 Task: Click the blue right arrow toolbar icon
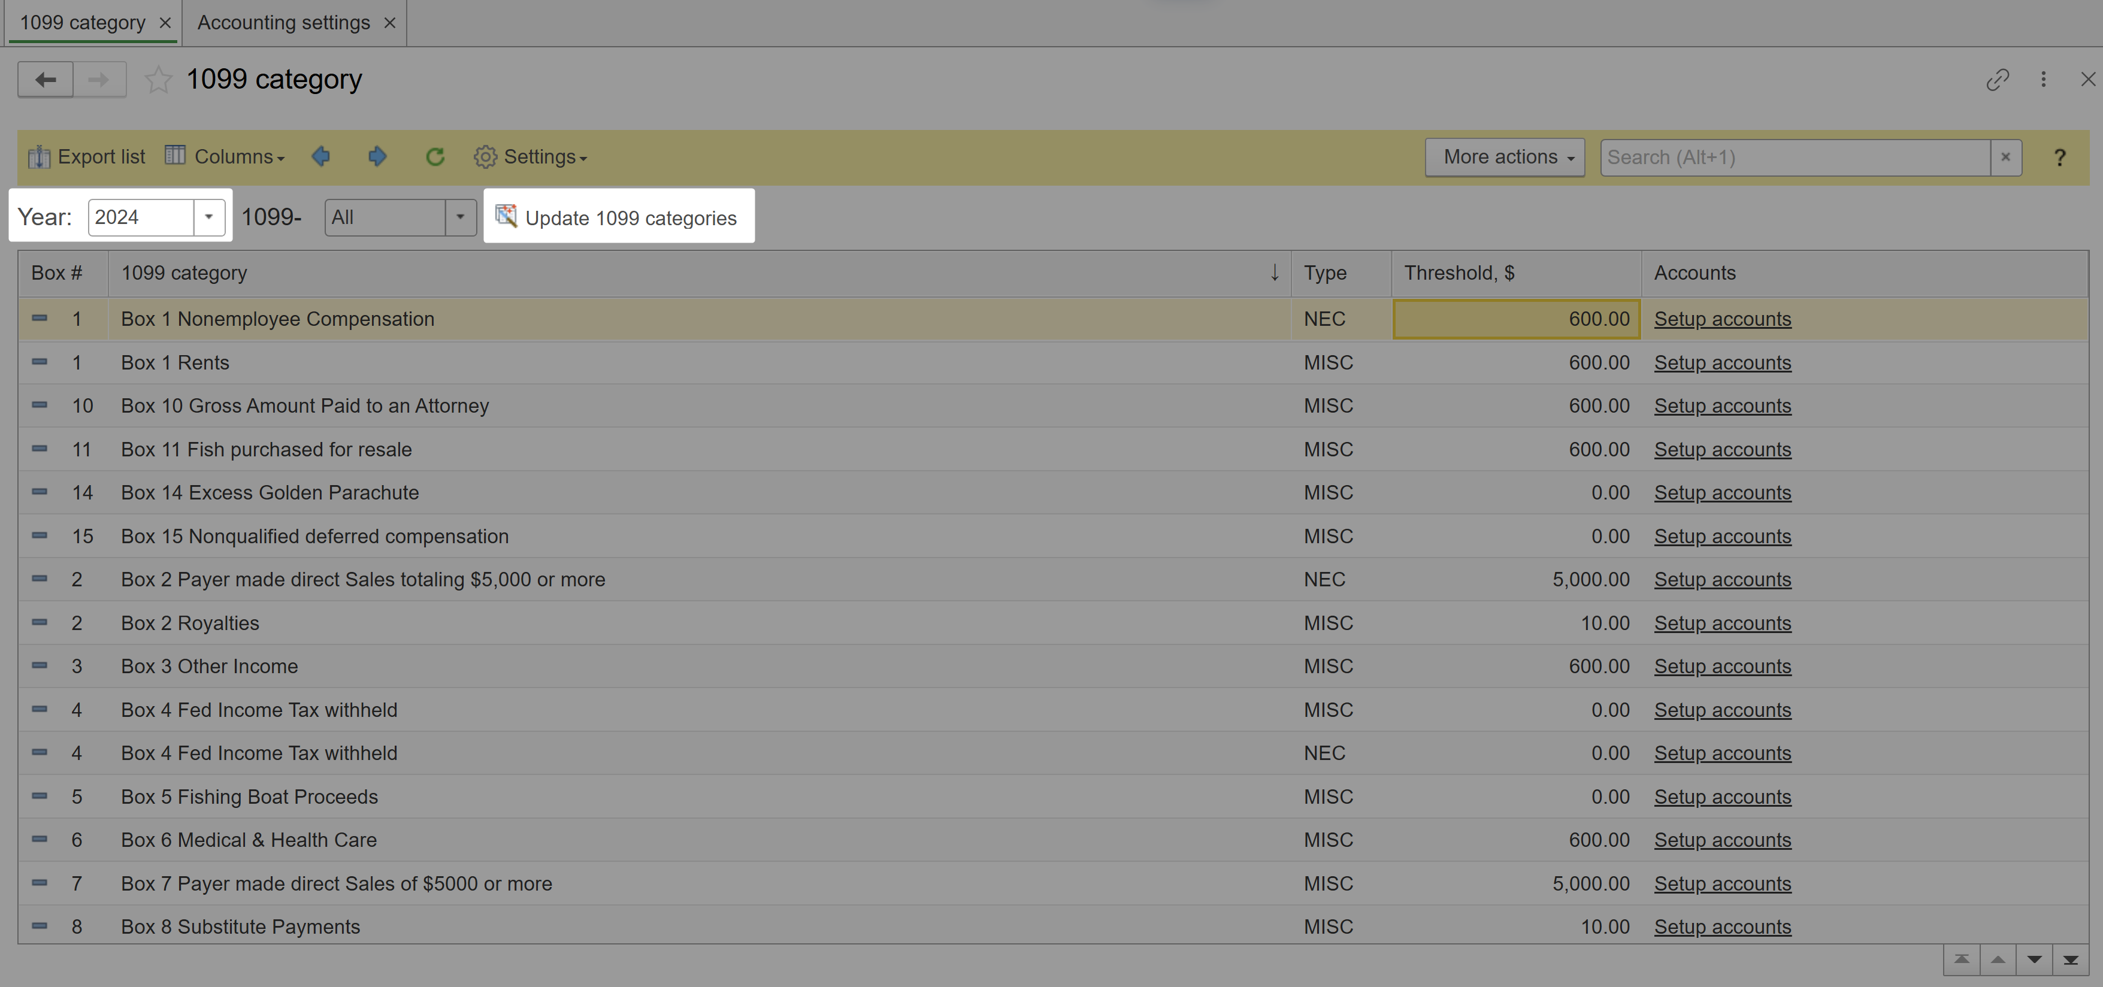(377, 157)
